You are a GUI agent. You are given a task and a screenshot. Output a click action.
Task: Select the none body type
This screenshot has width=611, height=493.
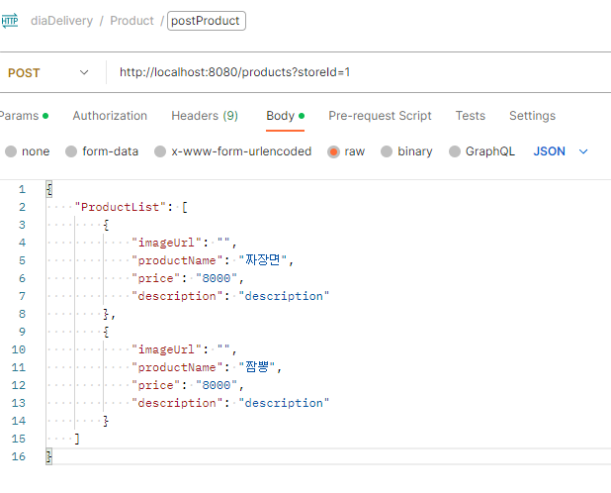(x=28, y=151)
